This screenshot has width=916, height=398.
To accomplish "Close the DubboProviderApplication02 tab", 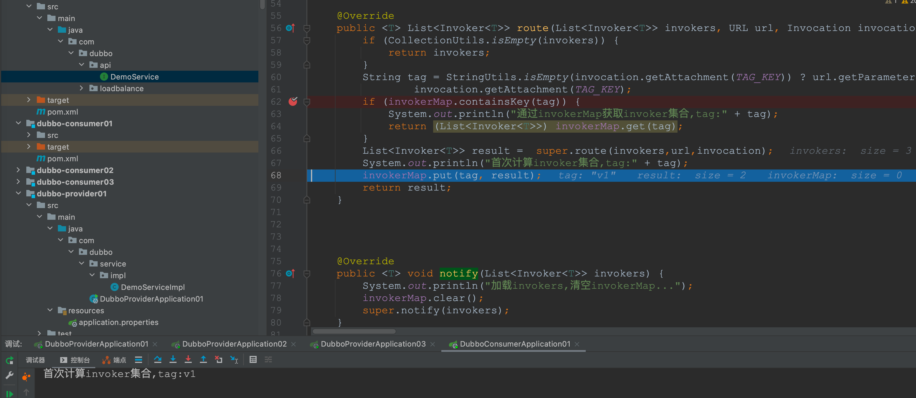I will click(293, 344).
